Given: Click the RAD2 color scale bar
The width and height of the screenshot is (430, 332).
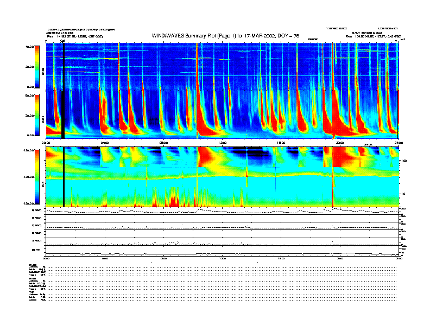Looking at the screenshot, I should click(x=37, y=67).
